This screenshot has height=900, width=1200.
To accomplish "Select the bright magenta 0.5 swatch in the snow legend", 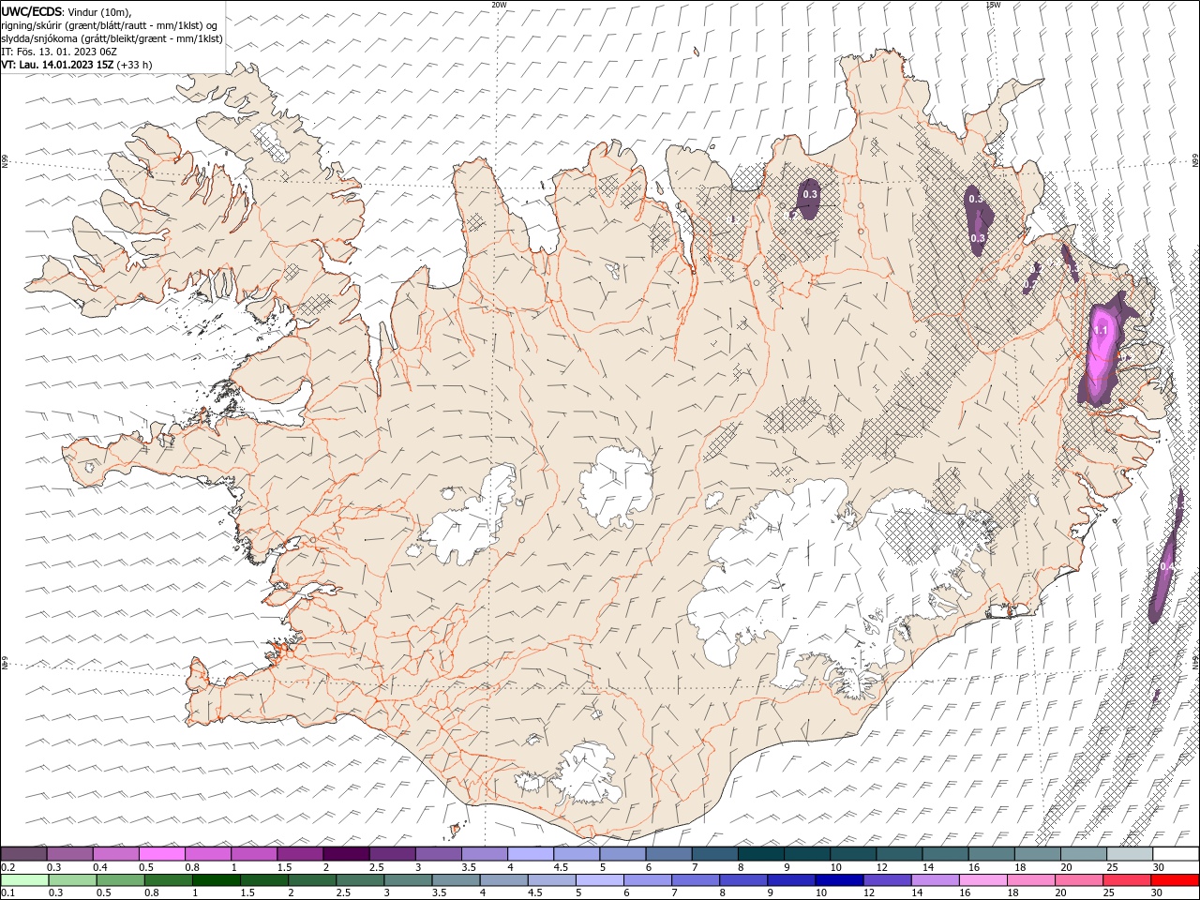I will [161, 854].
